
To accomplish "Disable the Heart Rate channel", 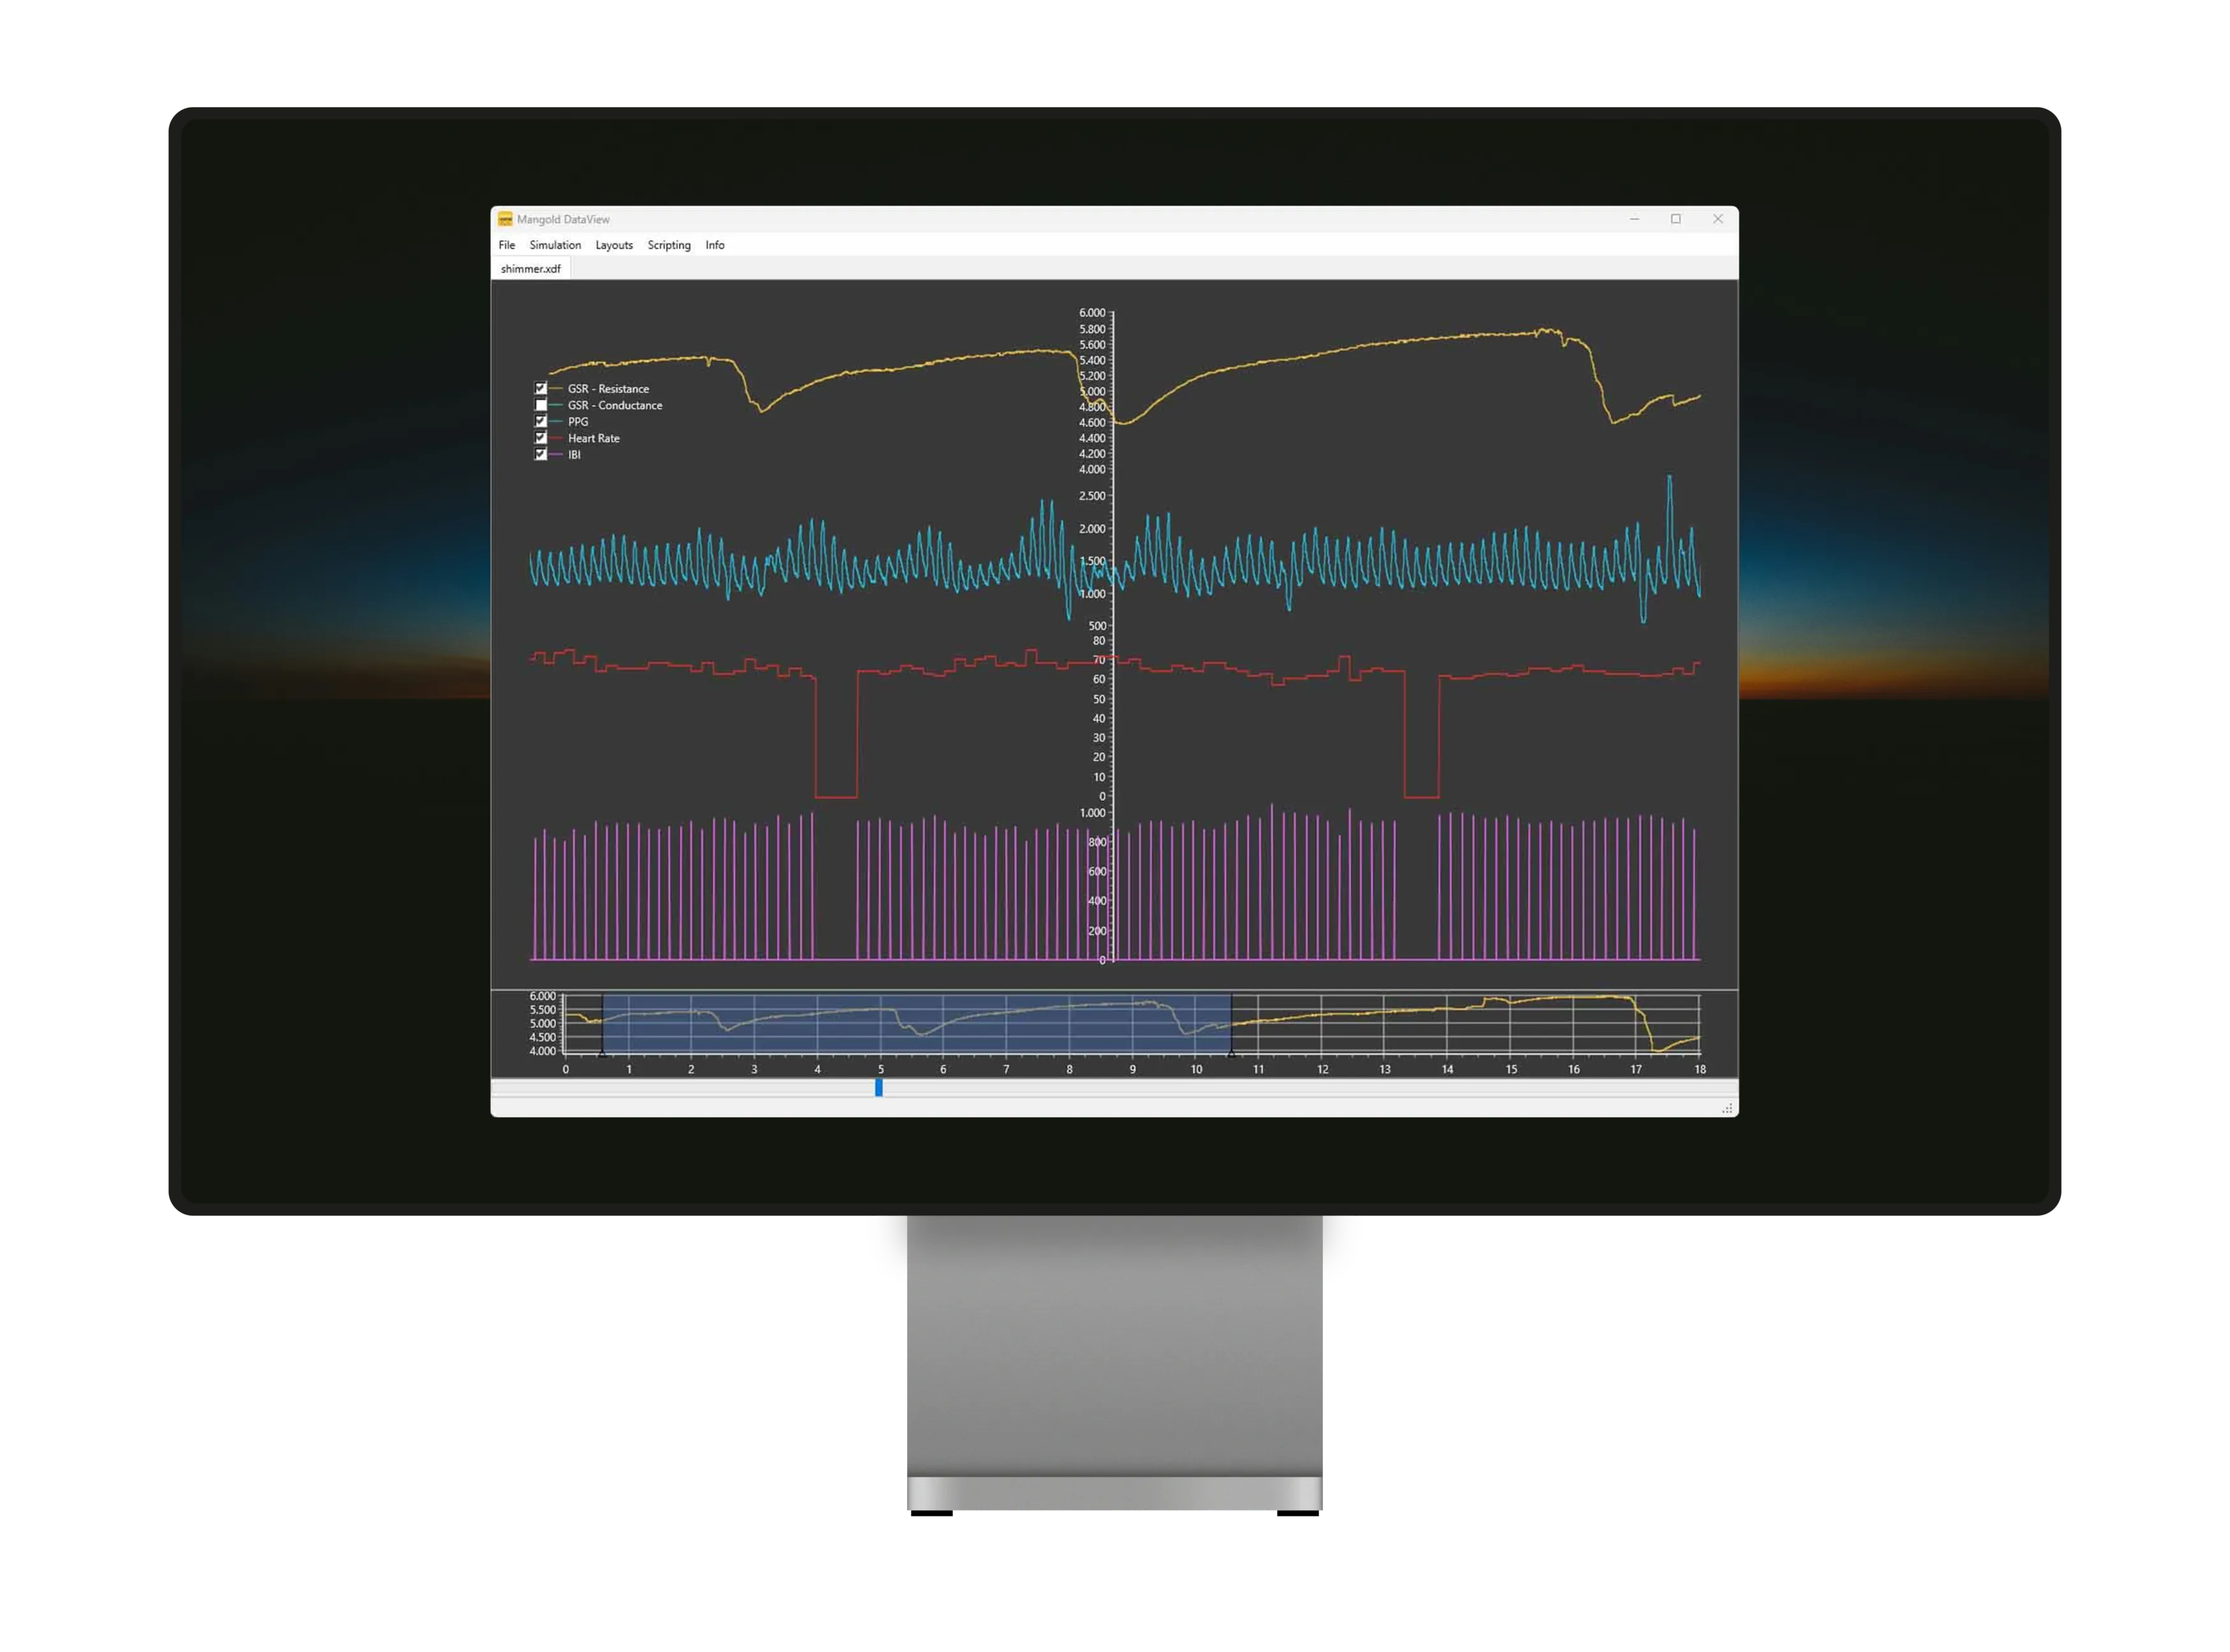I will [x=540, y=438].
